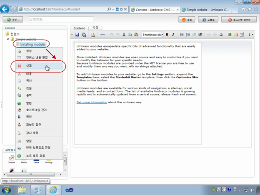Click the browser Back button
Viewport: 260px width, 195px height.
click(5, 9)
